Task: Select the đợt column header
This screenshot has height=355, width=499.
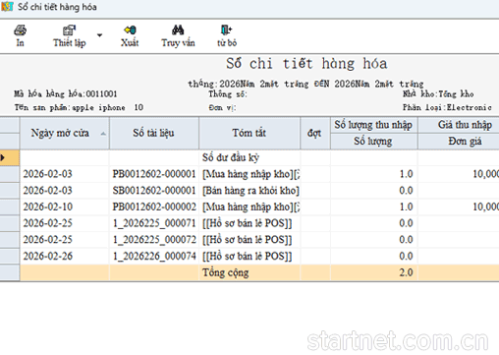Action: (x=315, y=133)
